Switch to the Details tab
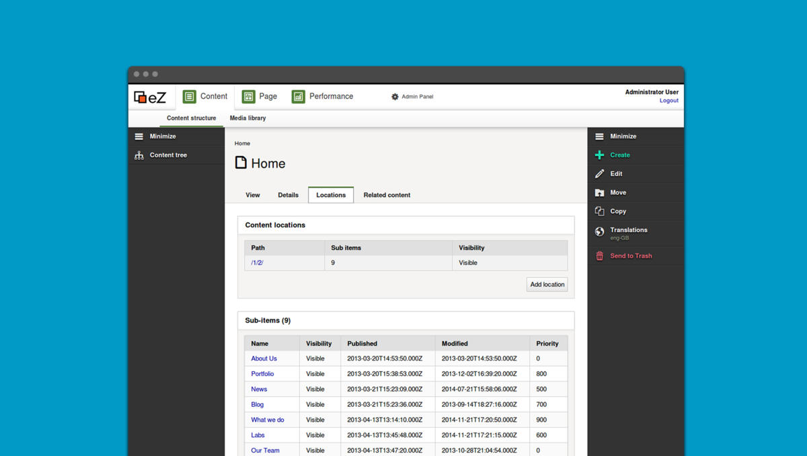 click(x=288, y=195)
